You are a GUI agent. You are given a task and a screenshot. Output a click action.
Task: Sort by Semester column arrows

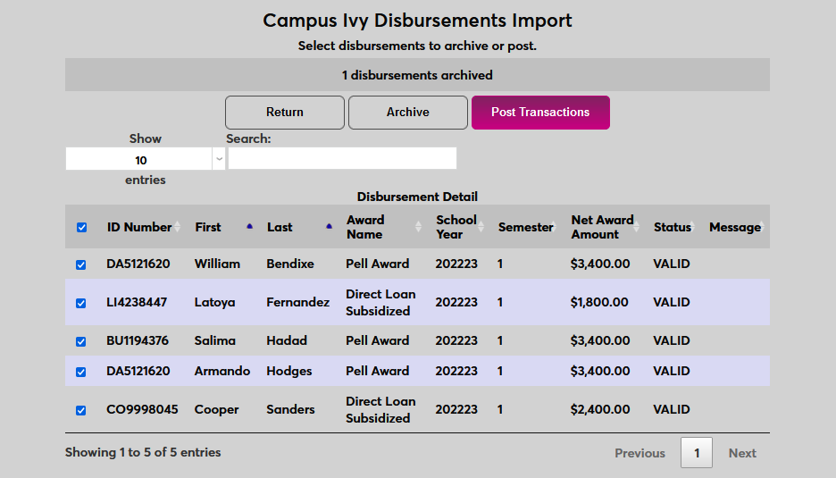(x=558, y=227)
